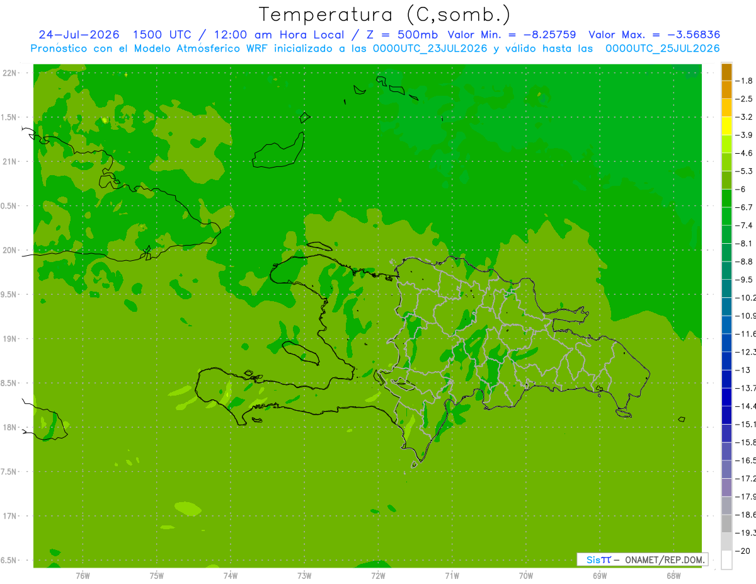
Task: Click the legend value '-13'
Action: (x=743, y=370)
